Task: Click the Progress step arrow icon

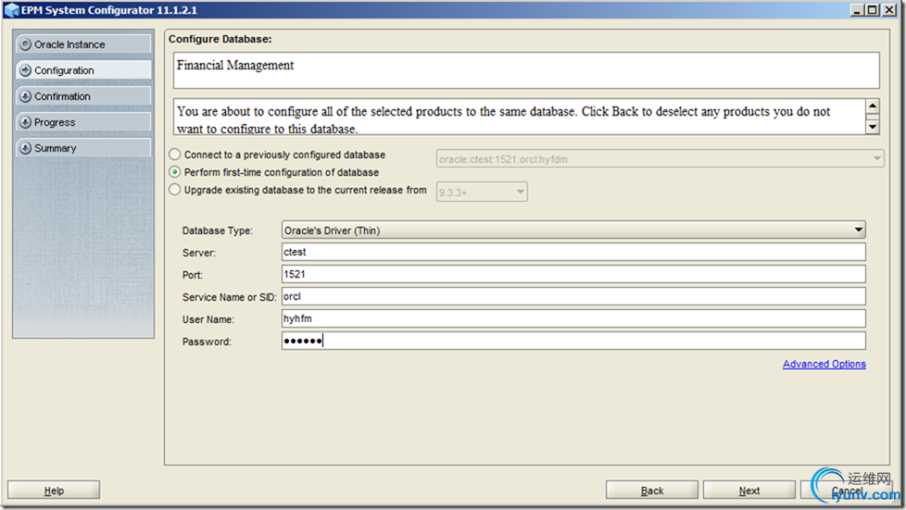Action: (x=25, y=122)
